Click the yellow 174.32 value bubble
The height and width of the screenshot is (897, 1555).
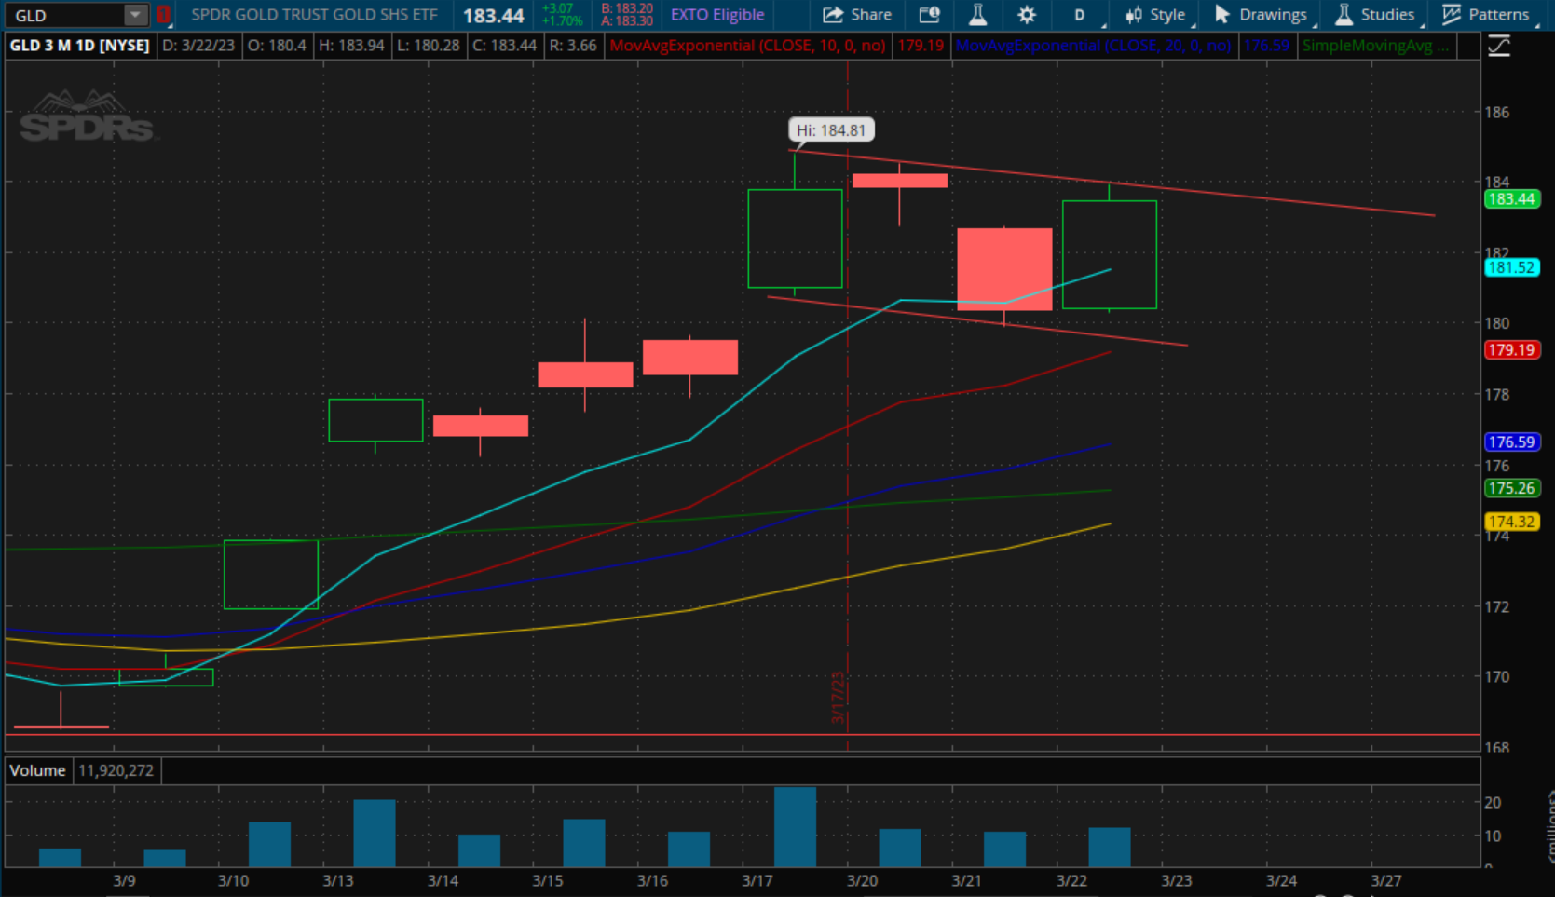1510,522
